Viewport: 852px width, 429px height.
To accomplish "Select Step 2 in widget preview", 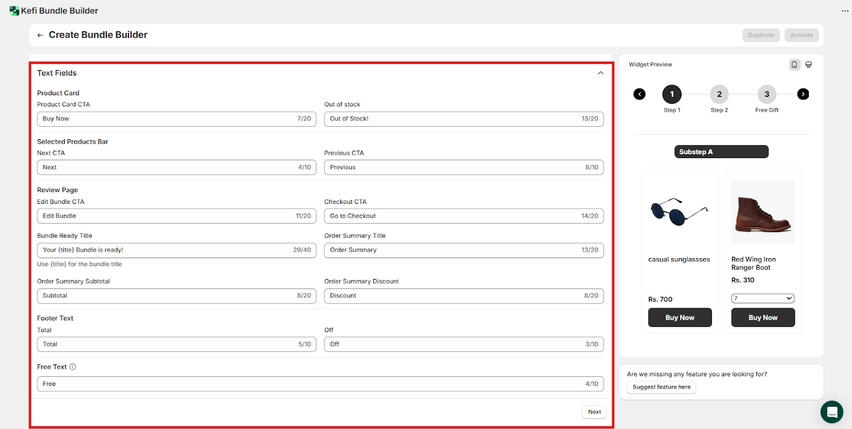I will pyautogui.click(x=719, y=94).
